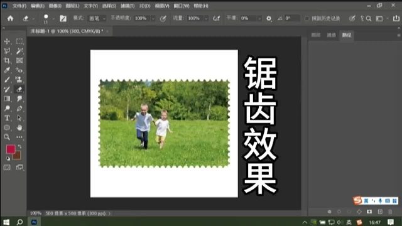Open the File (F) menu
The width and height of the screenshot is (402, 226).
tap(19, 6)
